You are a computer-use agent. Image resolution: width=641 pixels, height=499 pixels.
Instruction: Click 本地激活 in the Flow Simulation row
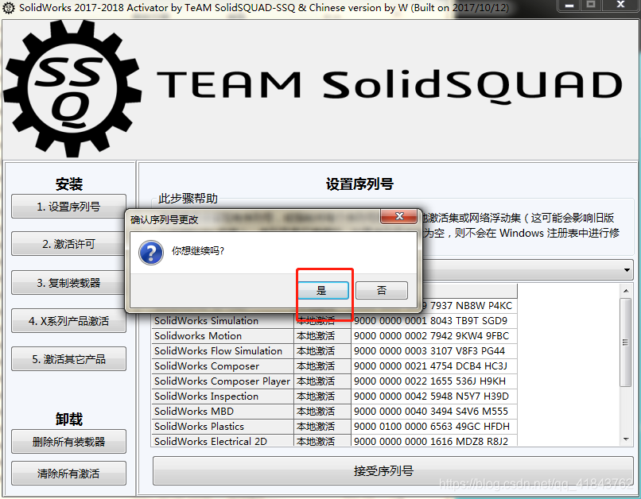[323, 351]
